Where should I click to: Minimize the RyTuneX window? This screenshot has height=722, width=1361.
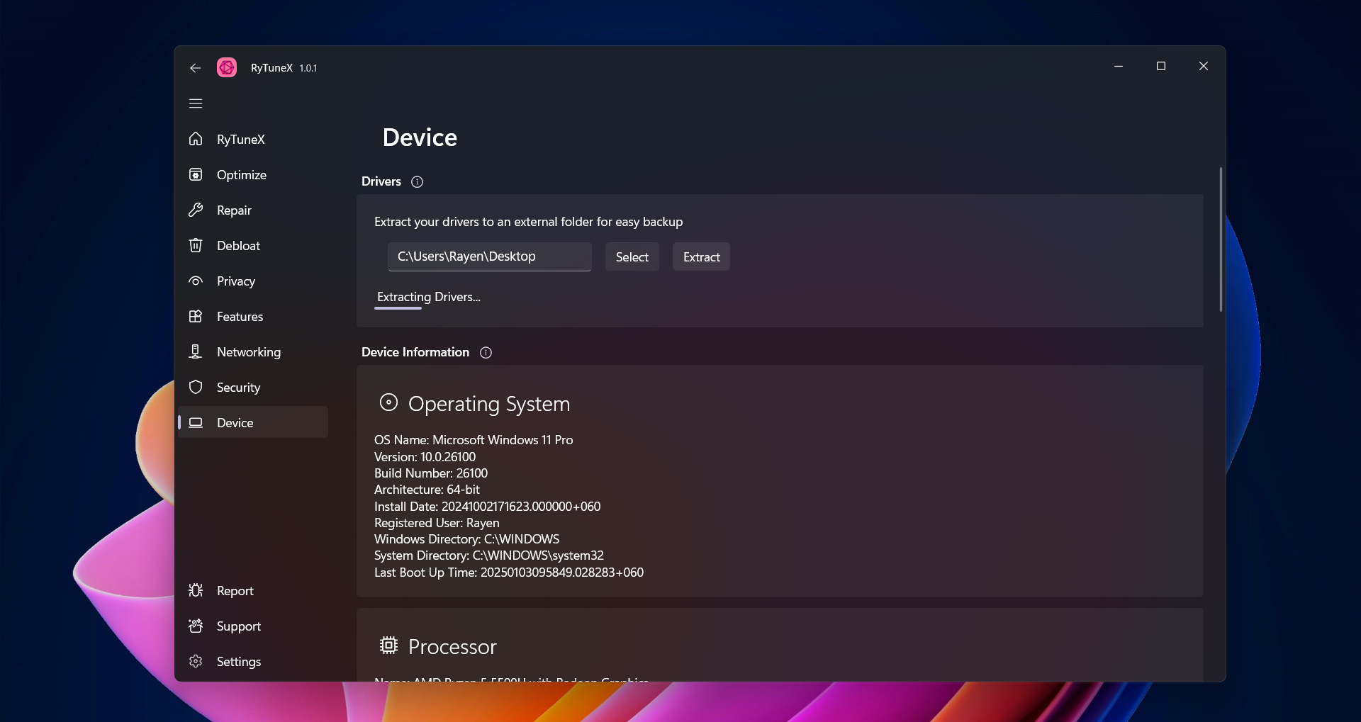[1119, 66]
